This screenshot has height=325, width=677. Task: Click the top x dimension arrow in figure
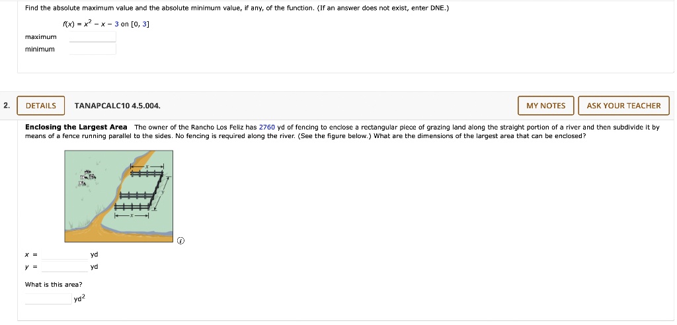coord(148,166)
